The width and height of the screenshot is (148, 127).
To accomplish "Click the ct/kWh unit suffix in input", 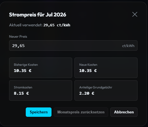I will coord(128,46).
